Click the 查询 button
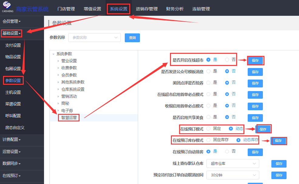Screen dimensions: 299x184 click(132, 38)
